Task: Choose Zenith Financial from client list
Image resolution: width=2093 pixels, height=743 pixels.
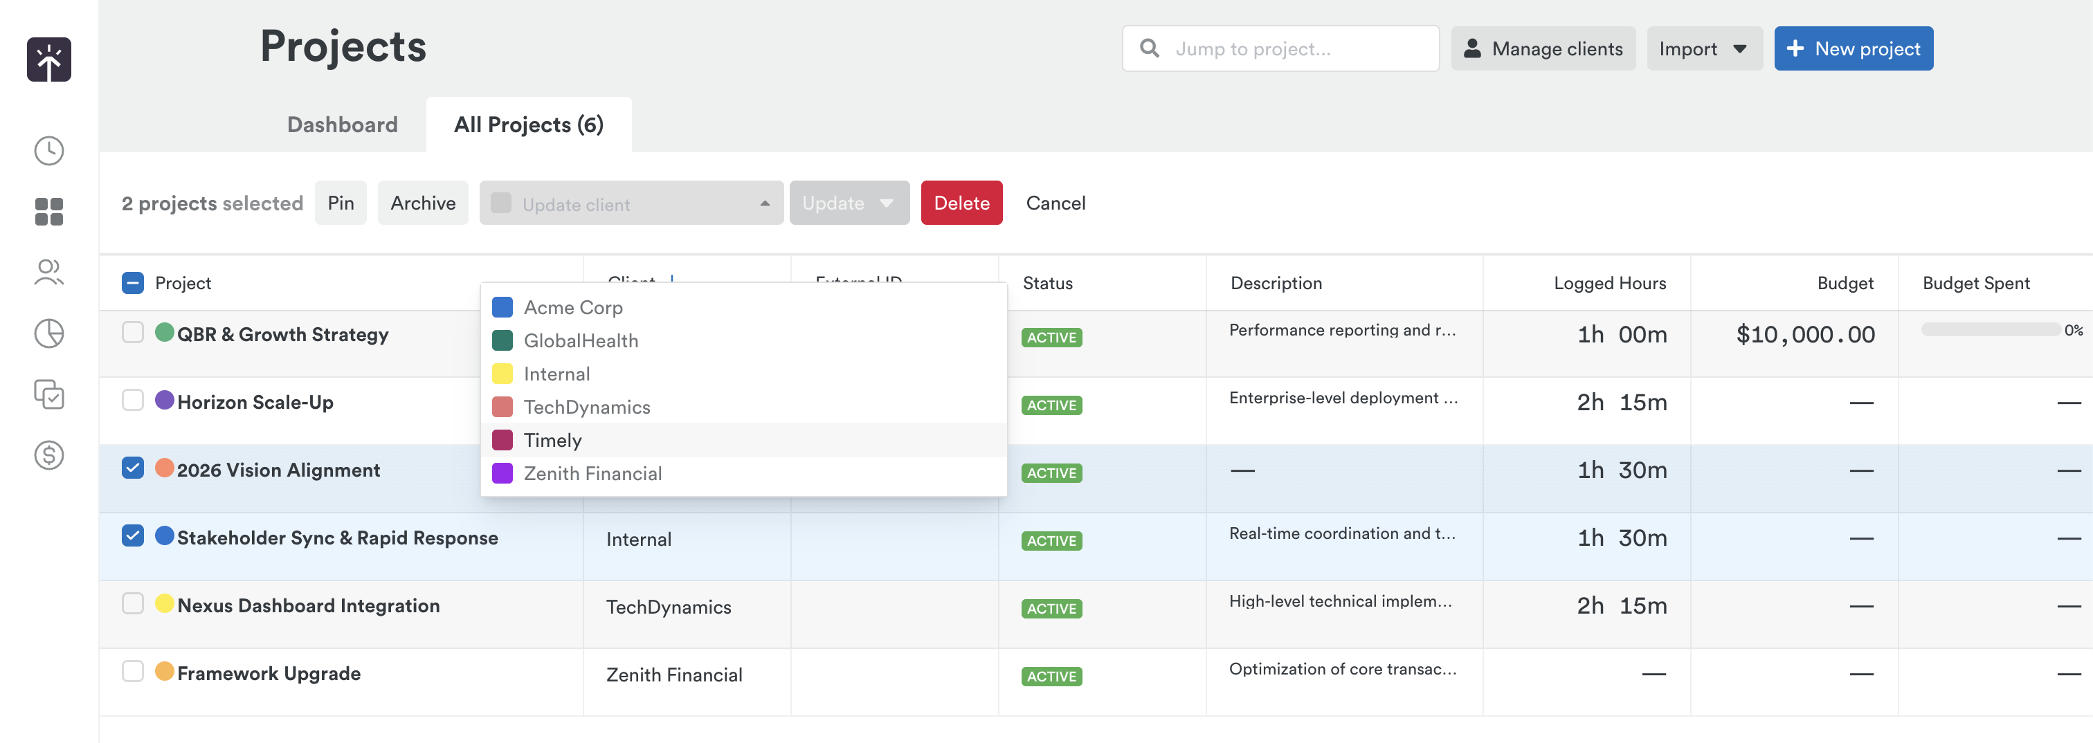Action: (x=743, y=473)
